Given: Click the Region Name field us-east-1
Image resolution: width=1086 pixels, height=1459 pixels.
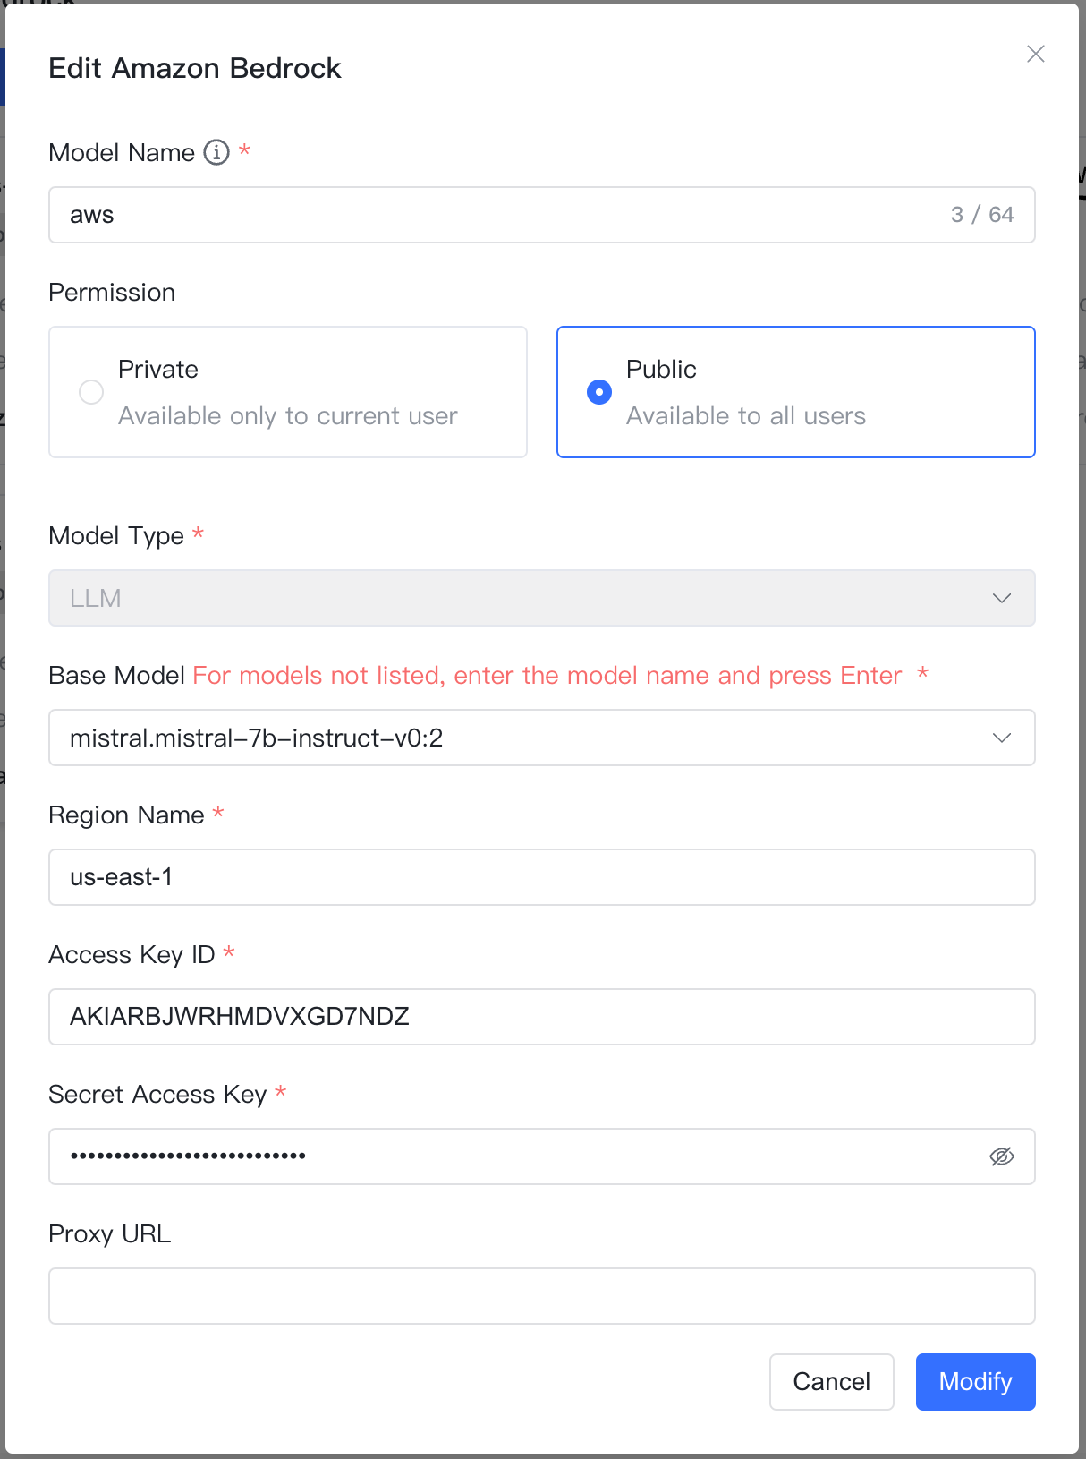Looking at the screenshot, I should [x=541, y=877].
